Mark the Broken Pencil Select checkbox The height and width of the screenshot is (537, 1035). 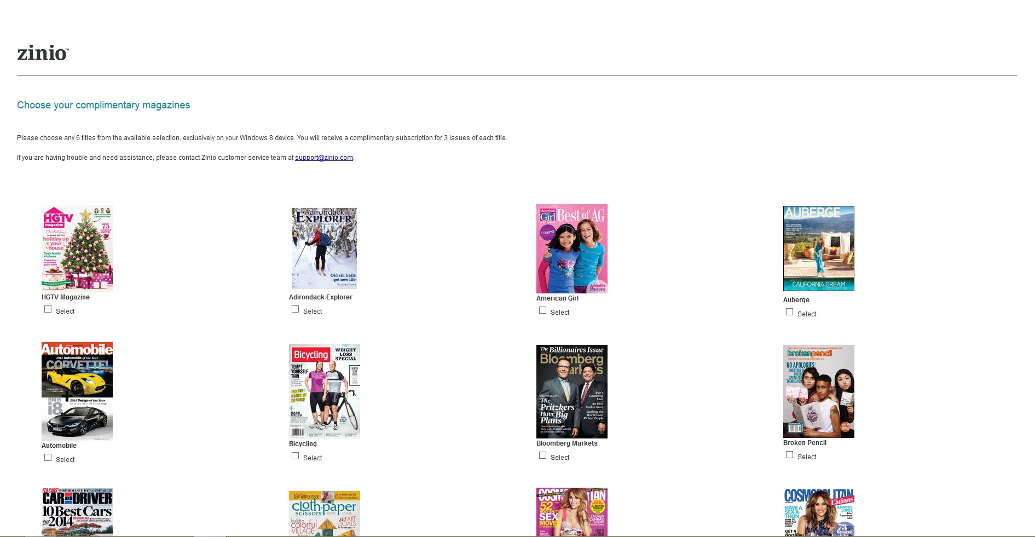tap(790, 455)
